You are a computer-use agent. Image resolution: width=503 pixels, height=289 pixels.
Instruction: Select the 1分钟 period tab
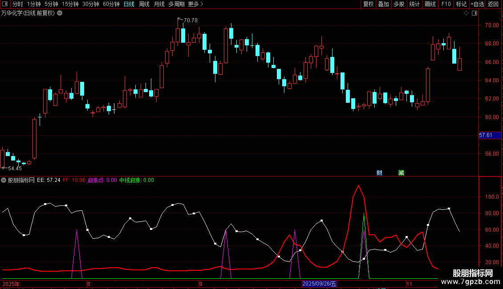click(x=34, y=4)
